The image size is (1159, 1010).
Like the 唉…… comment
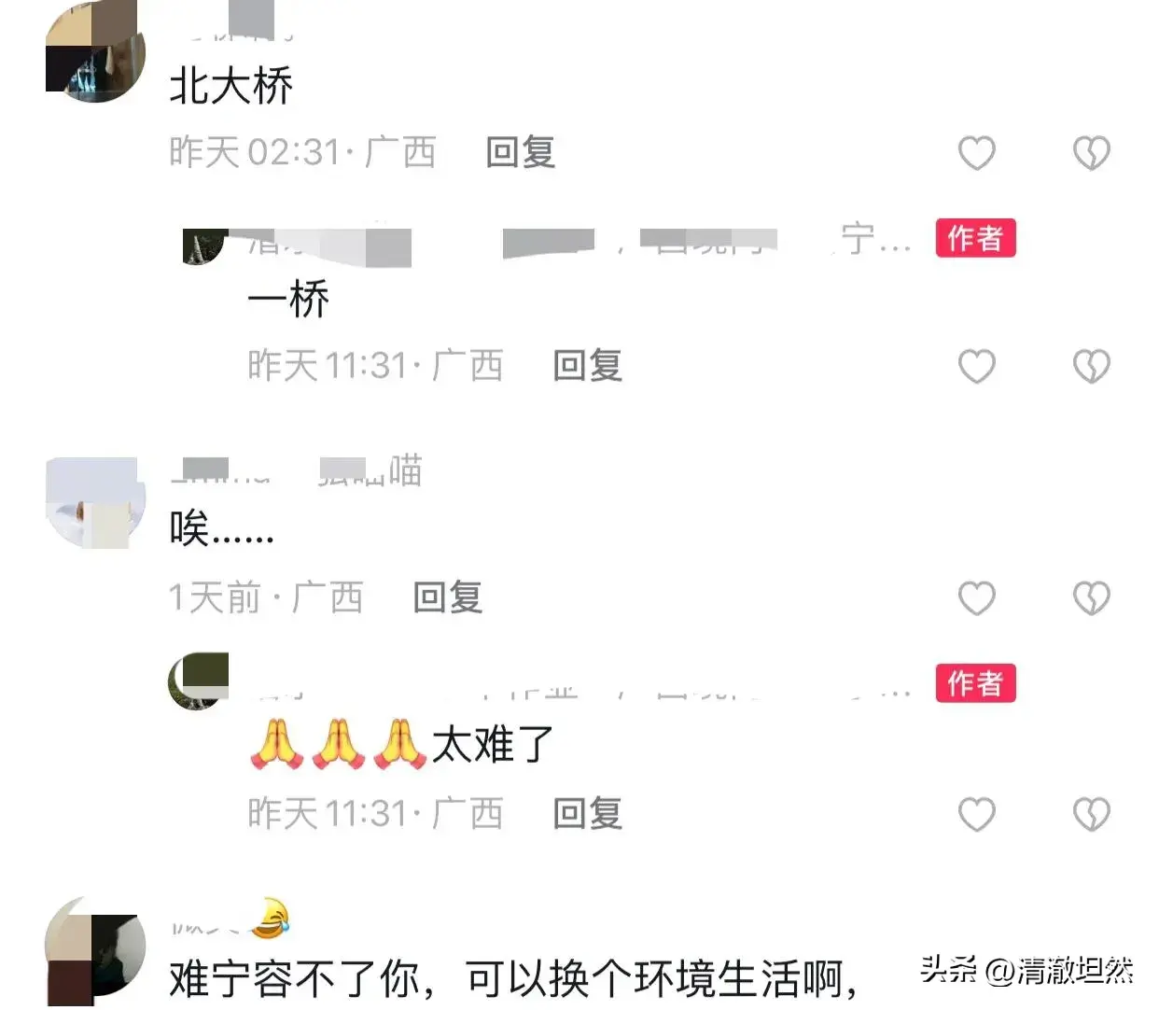pyautogui.click(x=977, y=597)
